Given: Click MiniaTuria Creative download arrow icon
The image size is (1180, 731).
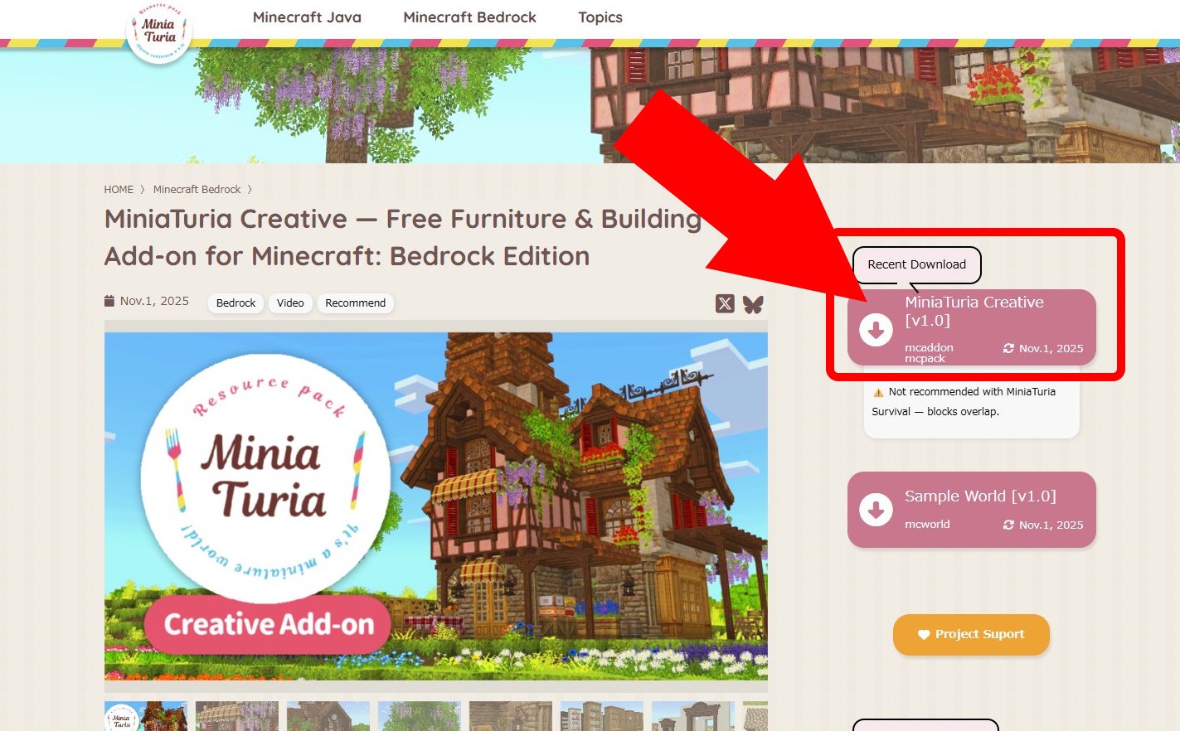Looking at the screenshot, I should [876, 330].
